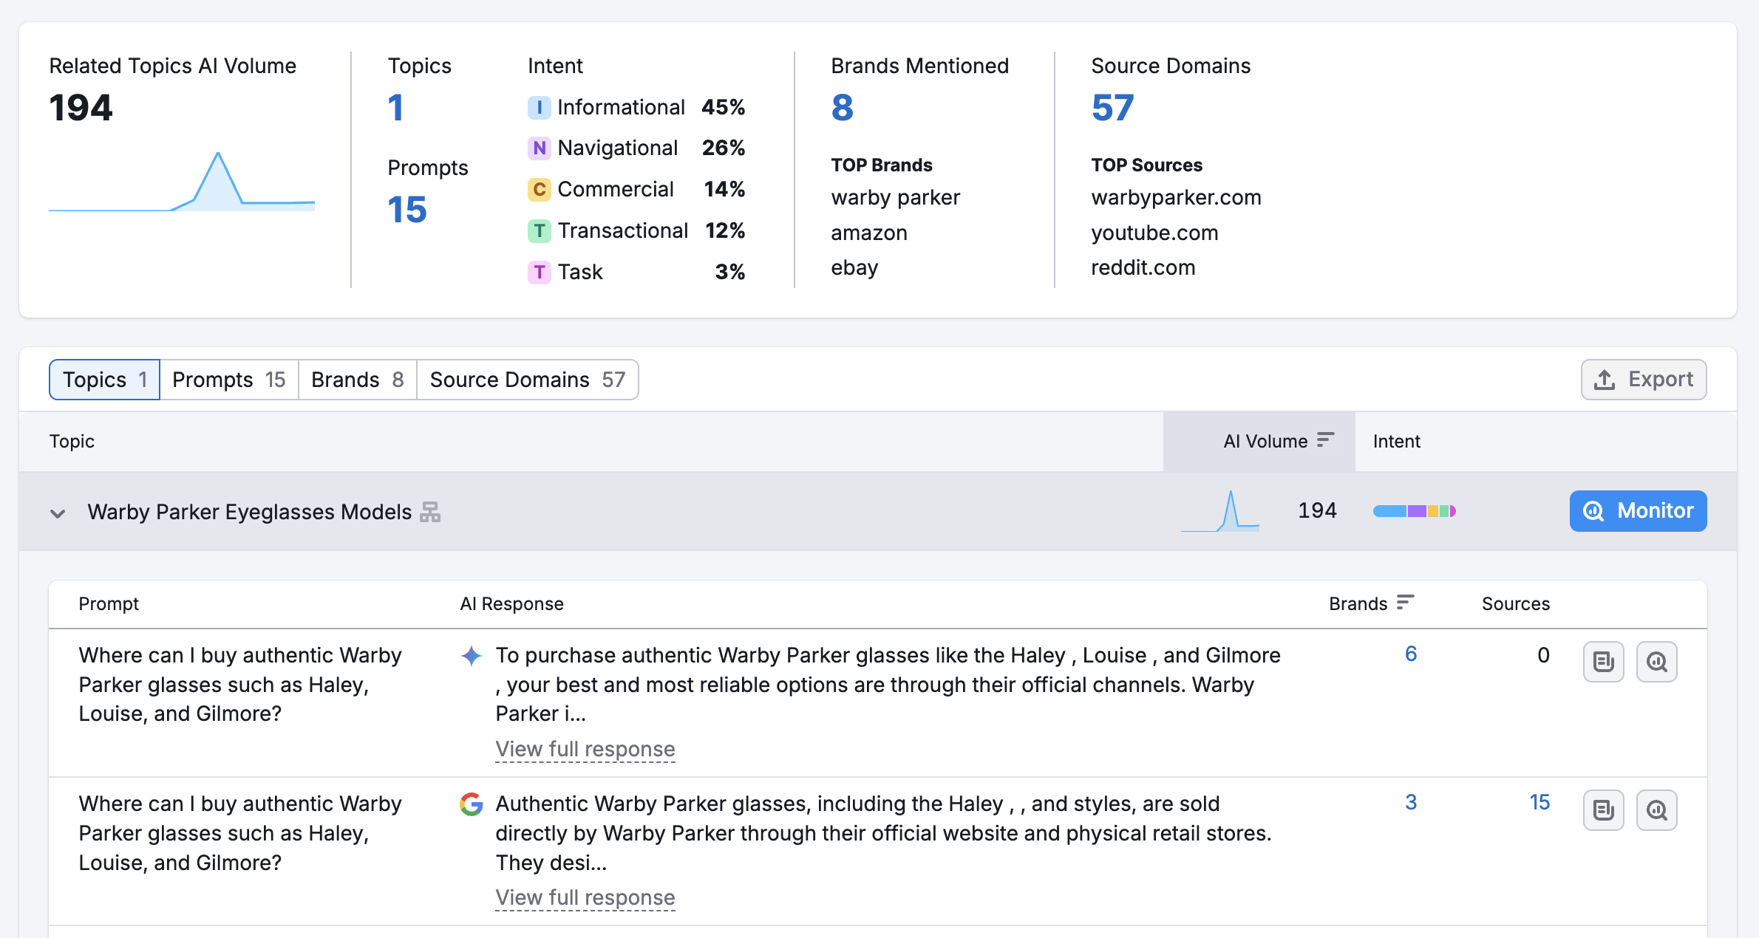
Task: Click the upload arrow icon inside Export
Action: 1603,379
